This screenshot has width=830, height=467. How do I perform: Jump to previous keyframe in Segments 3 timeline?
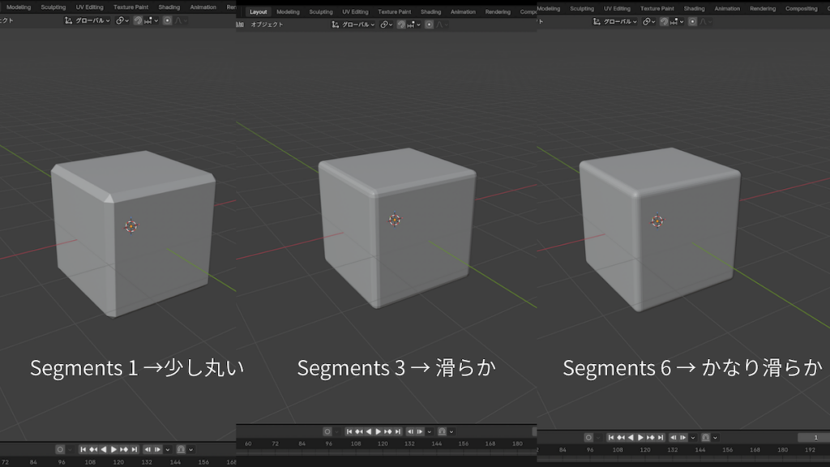pos(360,432)
